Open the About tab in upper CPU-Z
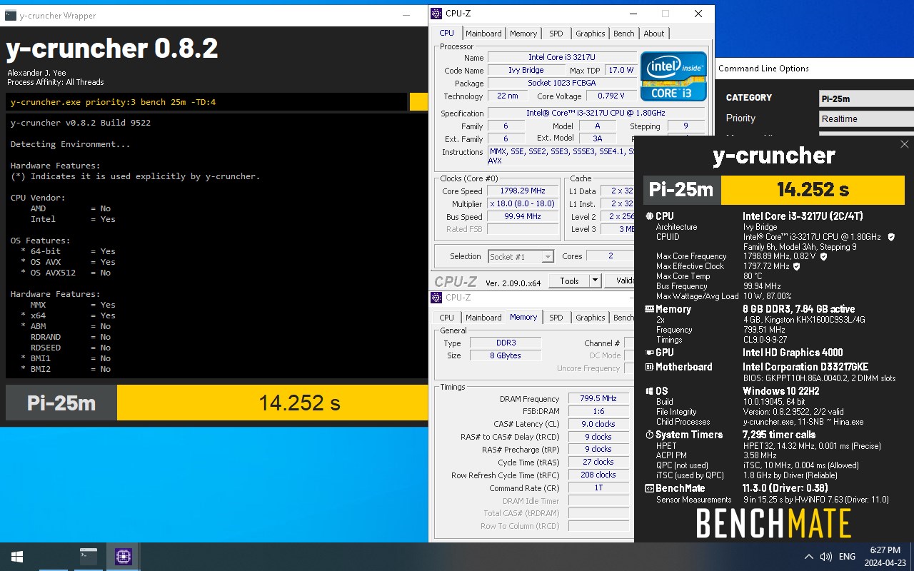The image size is (914, 571). (654, 34)
